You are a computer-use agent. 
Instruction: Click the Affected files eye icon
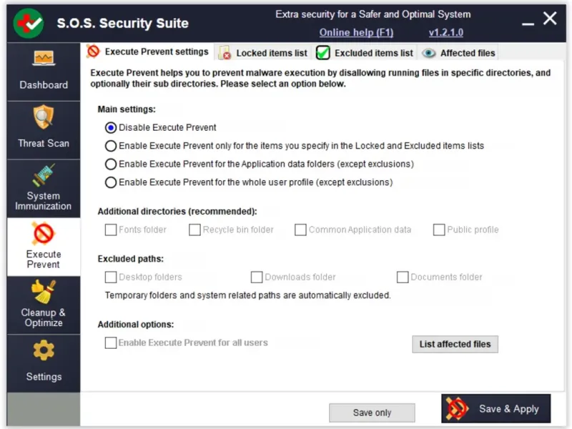tap(429, 53)
